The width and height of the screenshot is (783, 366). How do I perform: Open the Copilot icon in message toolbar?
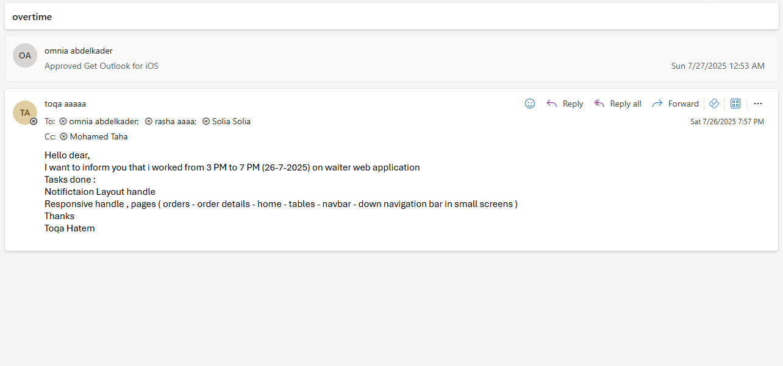click(714, 104)
